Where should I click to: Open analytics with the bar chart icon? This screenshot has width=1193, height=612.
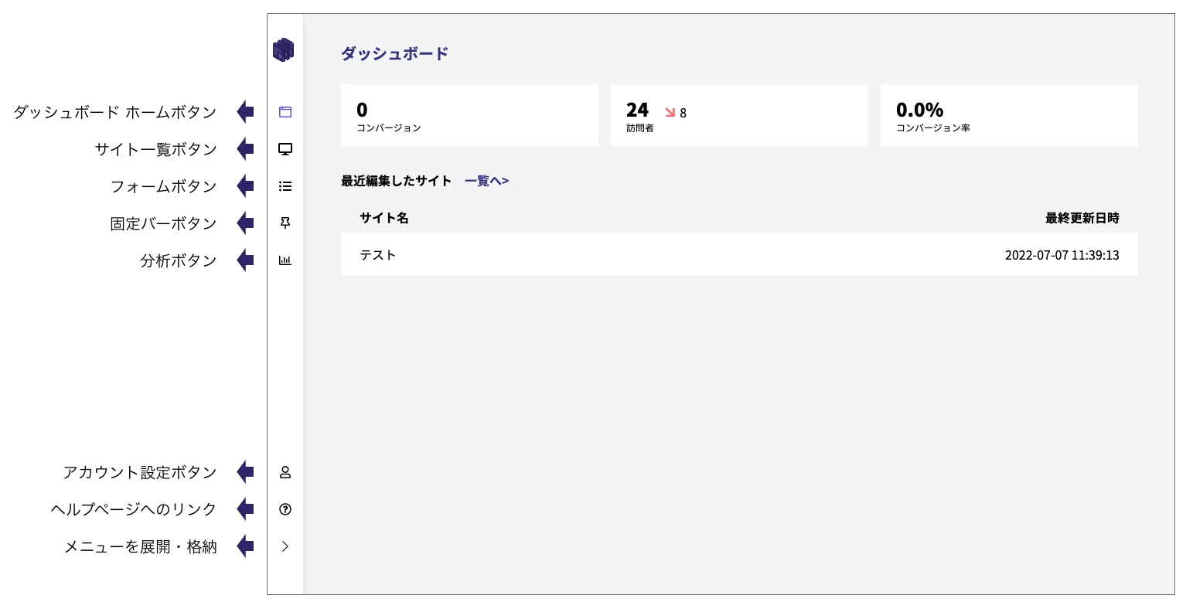(285, 260)
